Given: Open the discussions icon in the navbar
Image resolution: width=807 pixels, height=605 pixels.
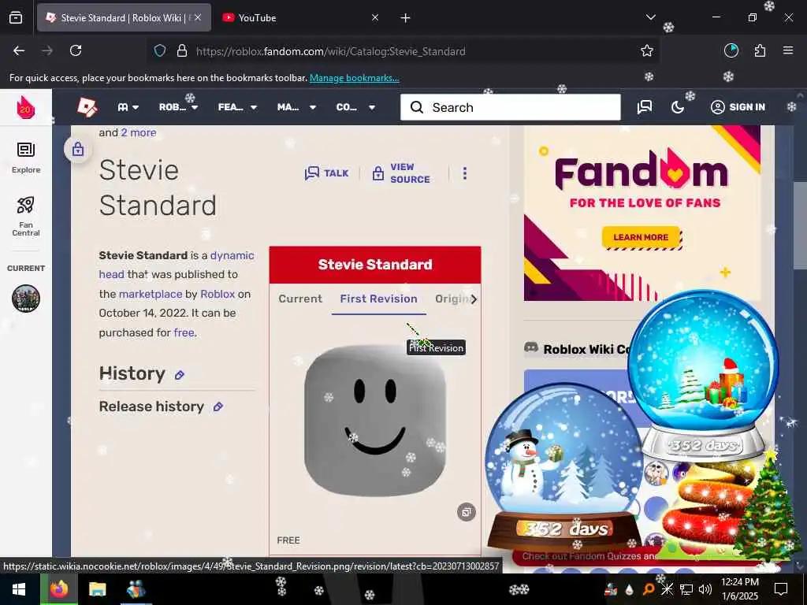Looking at the screenshot, I should coord(645,107).
